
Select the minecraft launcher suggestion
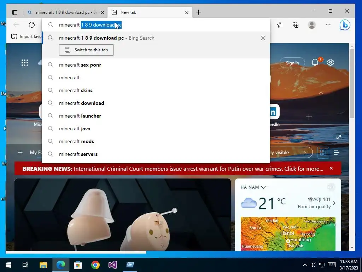pyautogui.click(x=156, y=116)
